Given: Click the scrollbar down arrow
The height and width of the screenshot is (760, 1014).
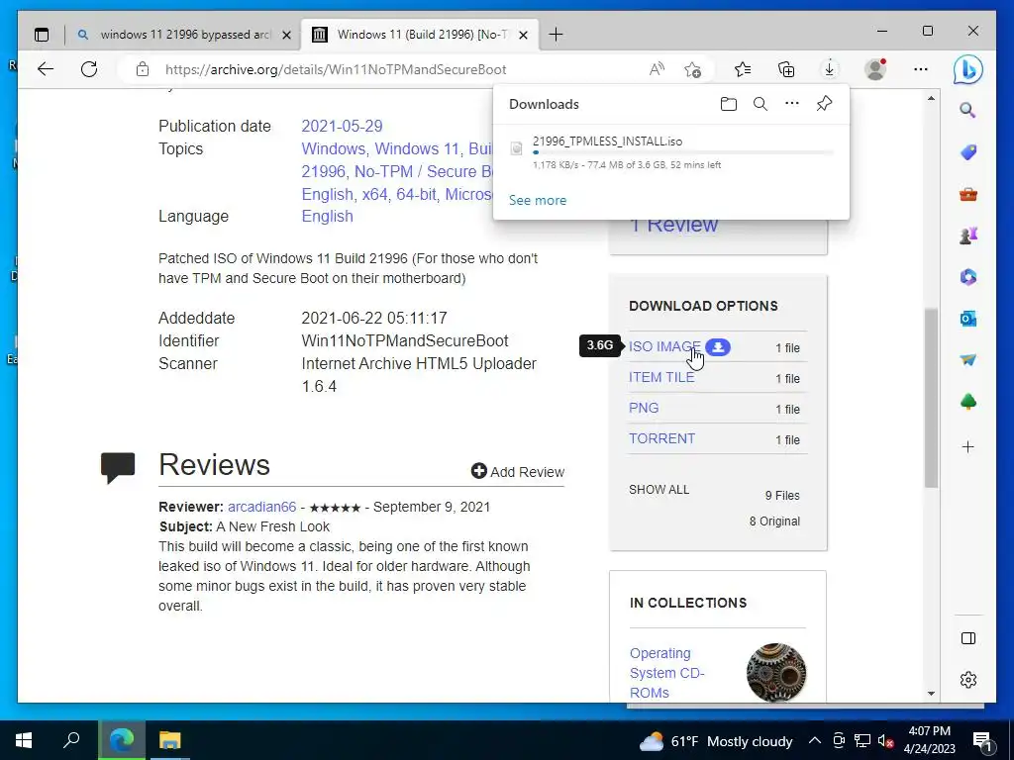Looking at the screenshot, I should pyautogui.click(x=931, y=694).
